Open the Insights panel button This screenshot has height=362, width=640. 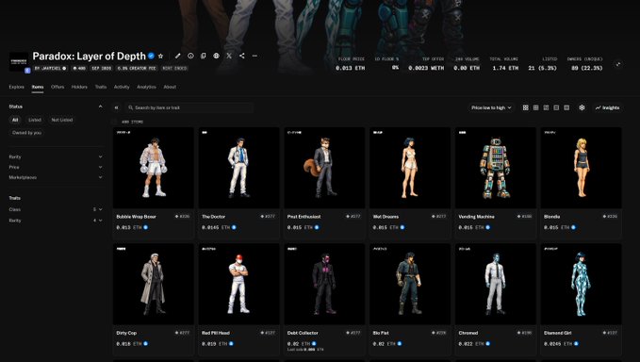(608, 107)
